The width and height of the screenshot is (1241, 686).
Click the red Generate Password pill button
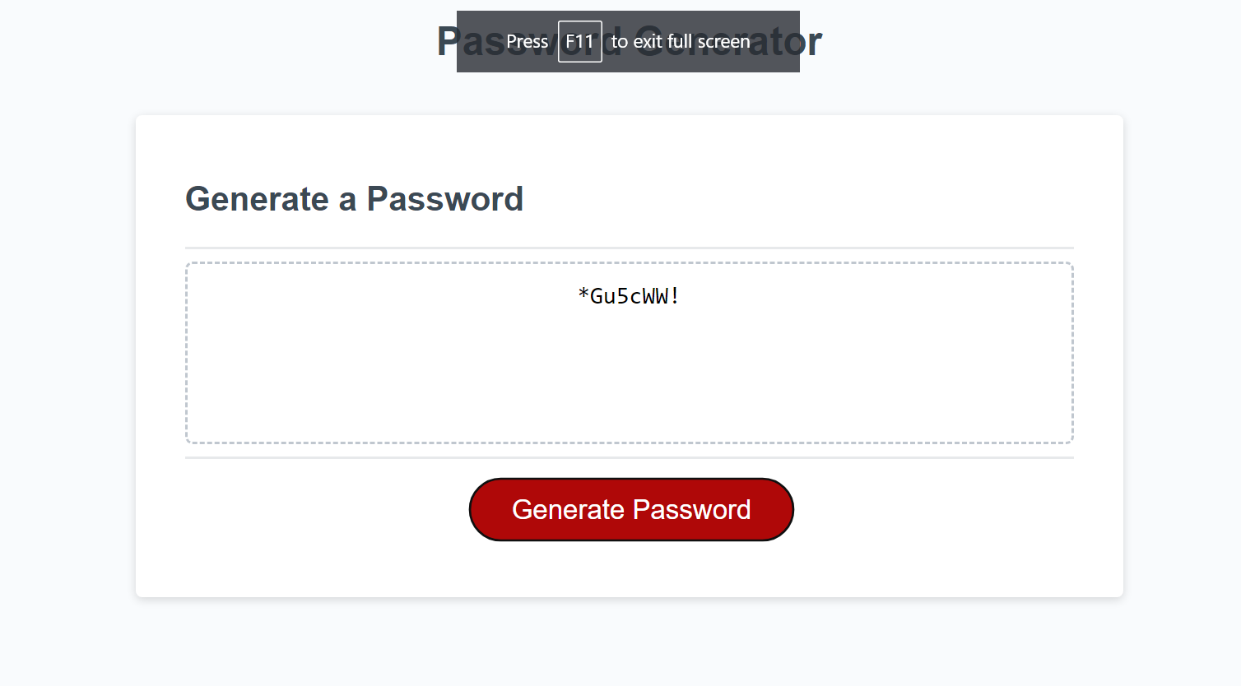630,509
